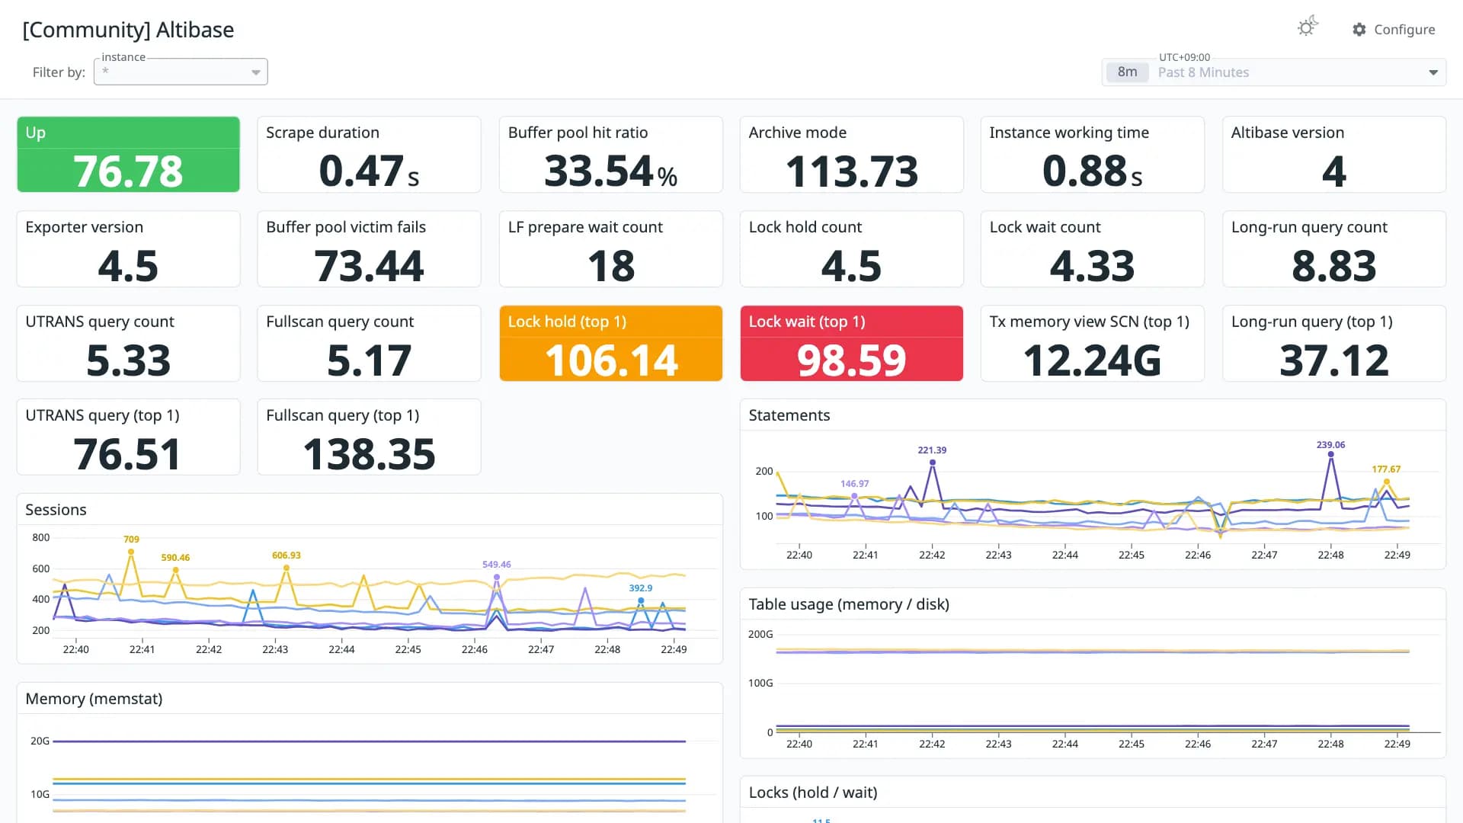This screenshot has height=823, width=1463.
Task: Click the Fullscan query (top 1) 138.35 value
Action: pyautogui.click(x=369, y=454)
